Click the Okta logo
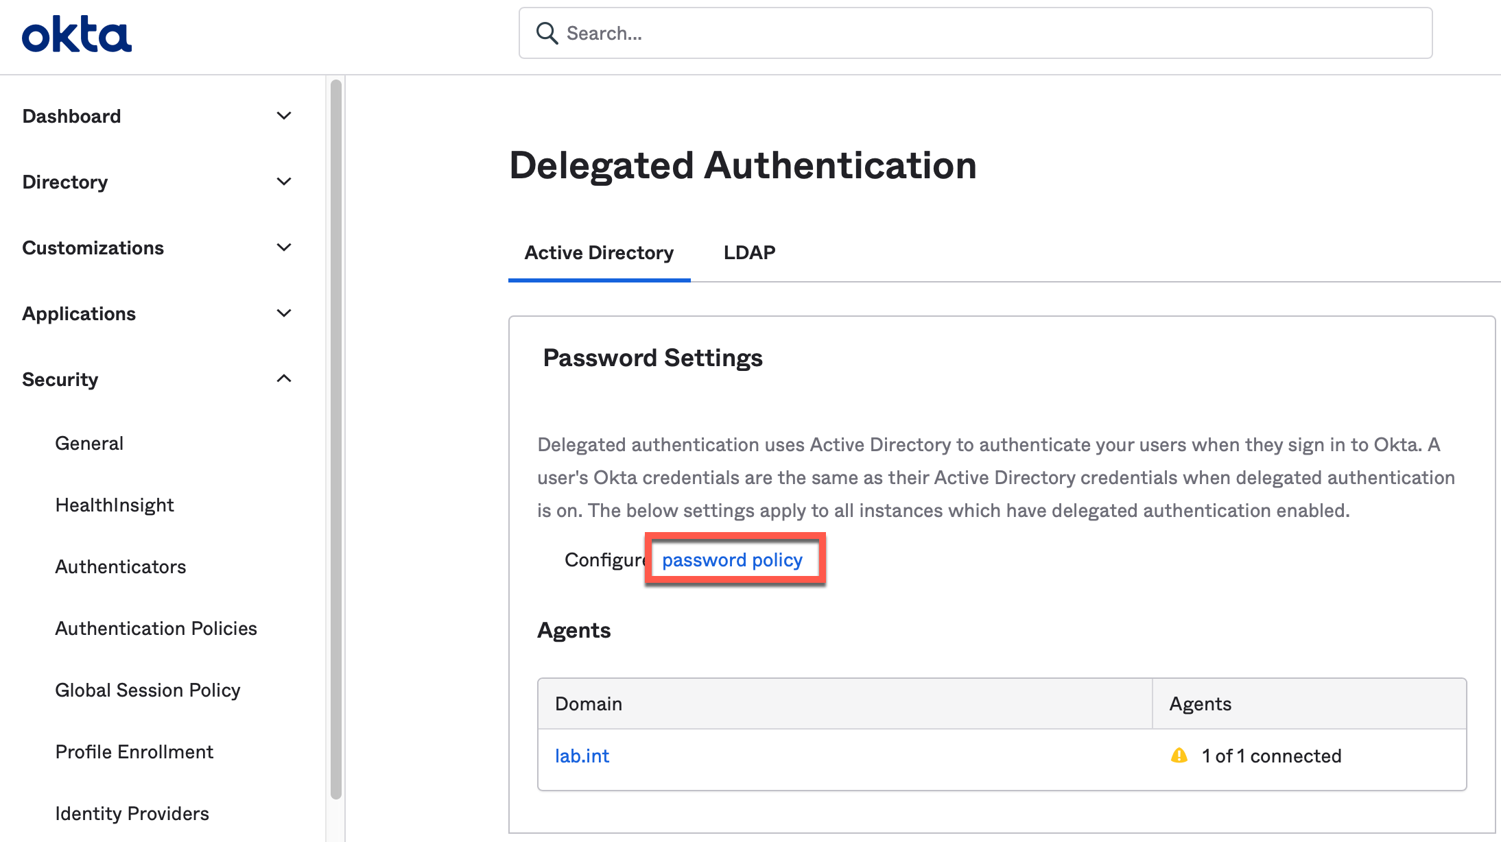The width and height of the screenshot is (1501, 842). (76, 35)
